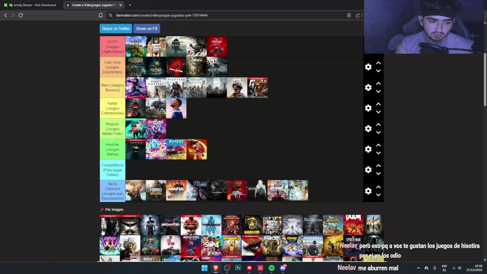This screenshot has width=487, height=274.
Task: Bookmark this page with bookmark icon
Action: pos(100,15)
